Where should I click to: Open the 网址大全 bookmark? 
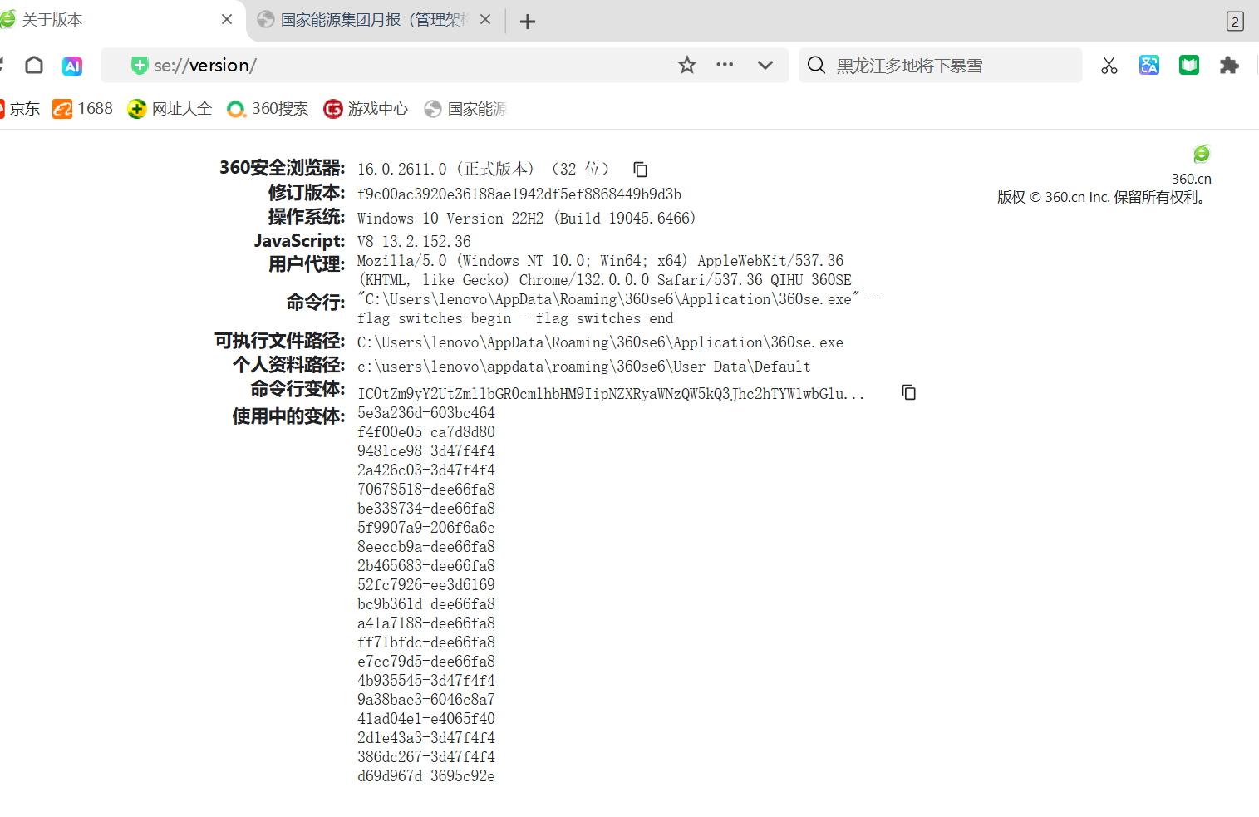point(170,109)
